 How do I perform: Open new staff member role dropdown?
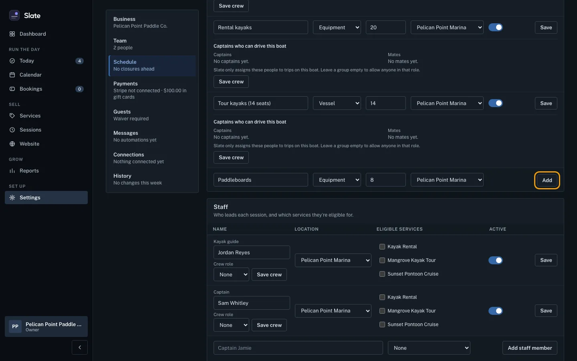429,348
